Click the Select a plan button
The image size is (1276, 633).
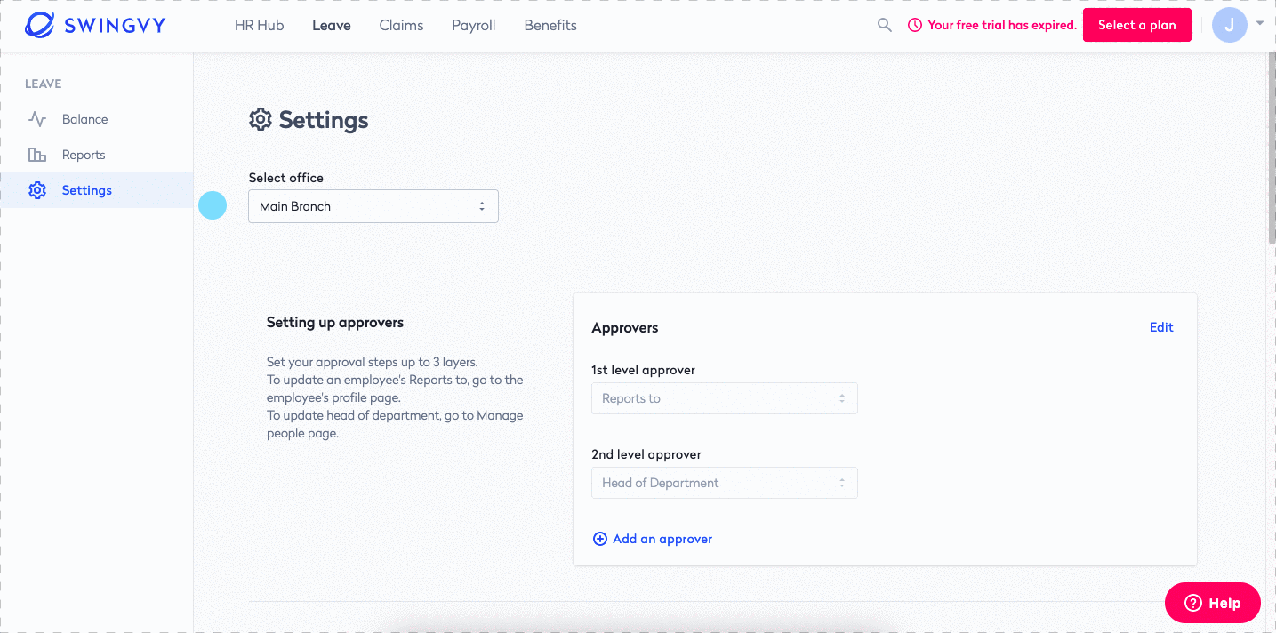pyautogui.click(x=1137, y=25)
